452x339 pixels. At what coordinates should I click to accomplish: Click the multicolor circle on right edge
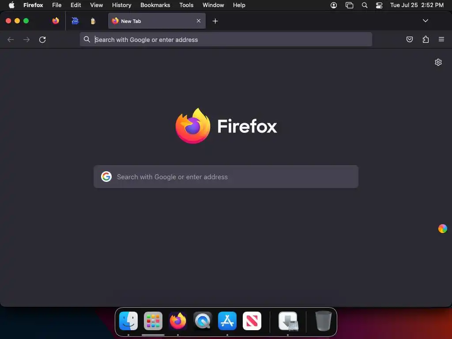coord(442,229)
